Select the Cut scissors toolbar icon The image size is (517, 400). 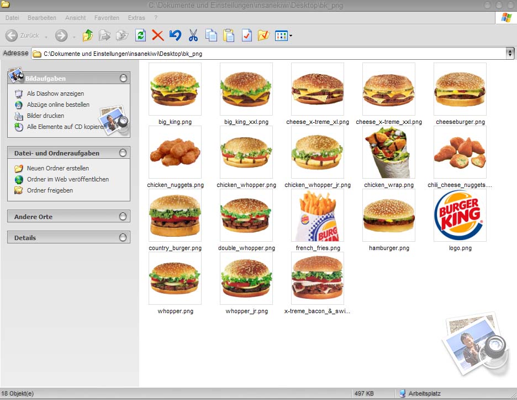(x=193, y=35)
